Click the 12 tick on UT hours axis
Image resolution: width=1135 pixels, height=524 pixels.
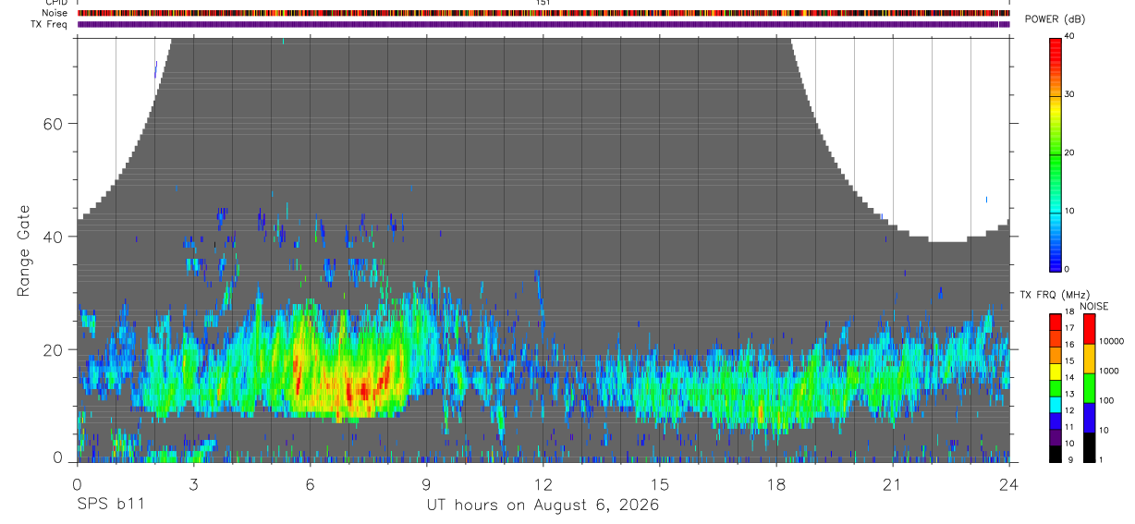click(x=543, y=484)
